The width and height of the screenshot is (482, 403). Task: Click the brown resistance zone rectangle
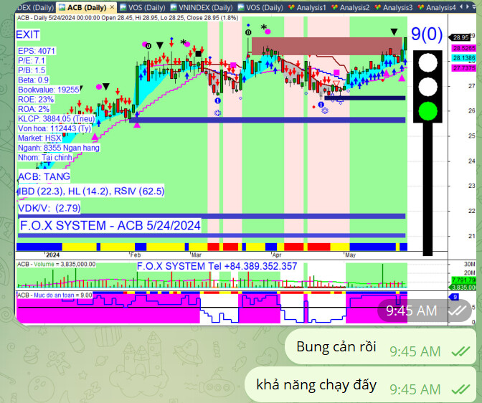coord(327,46)
